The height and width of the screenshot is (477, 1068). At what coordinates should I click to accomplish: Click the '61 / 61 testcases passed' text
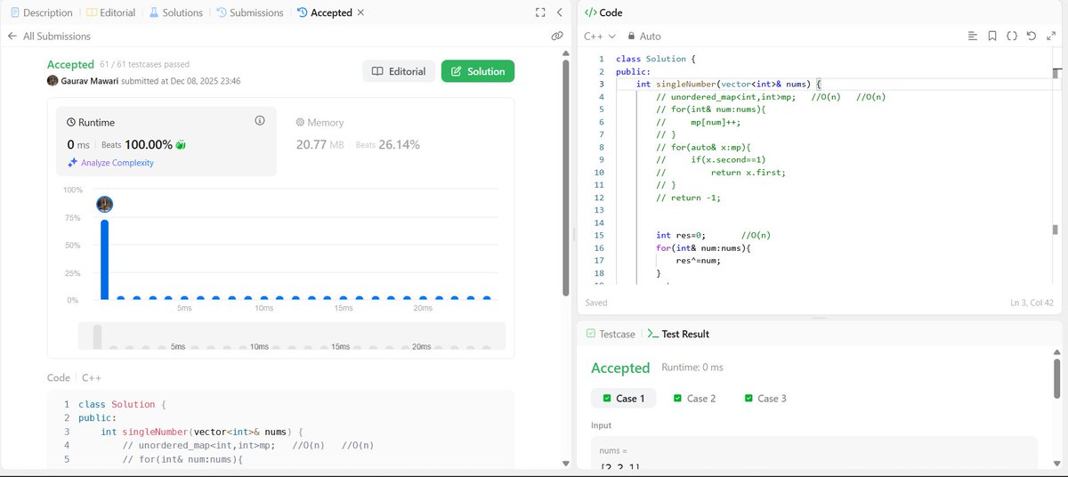click(144, 64)
